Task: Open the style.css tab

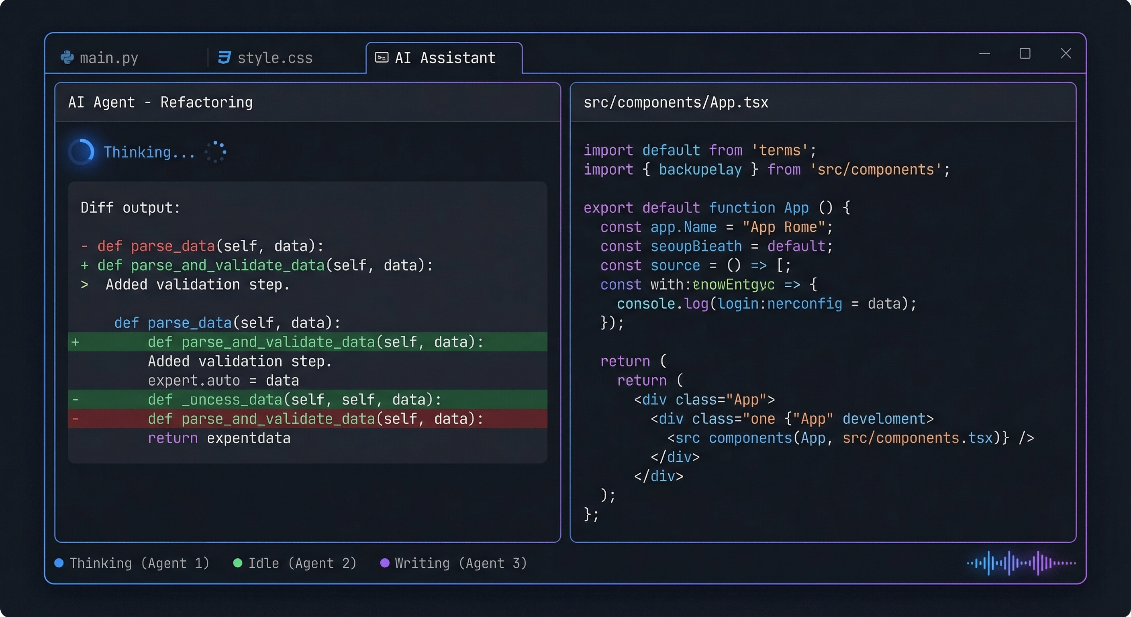Action: [275, 57]
